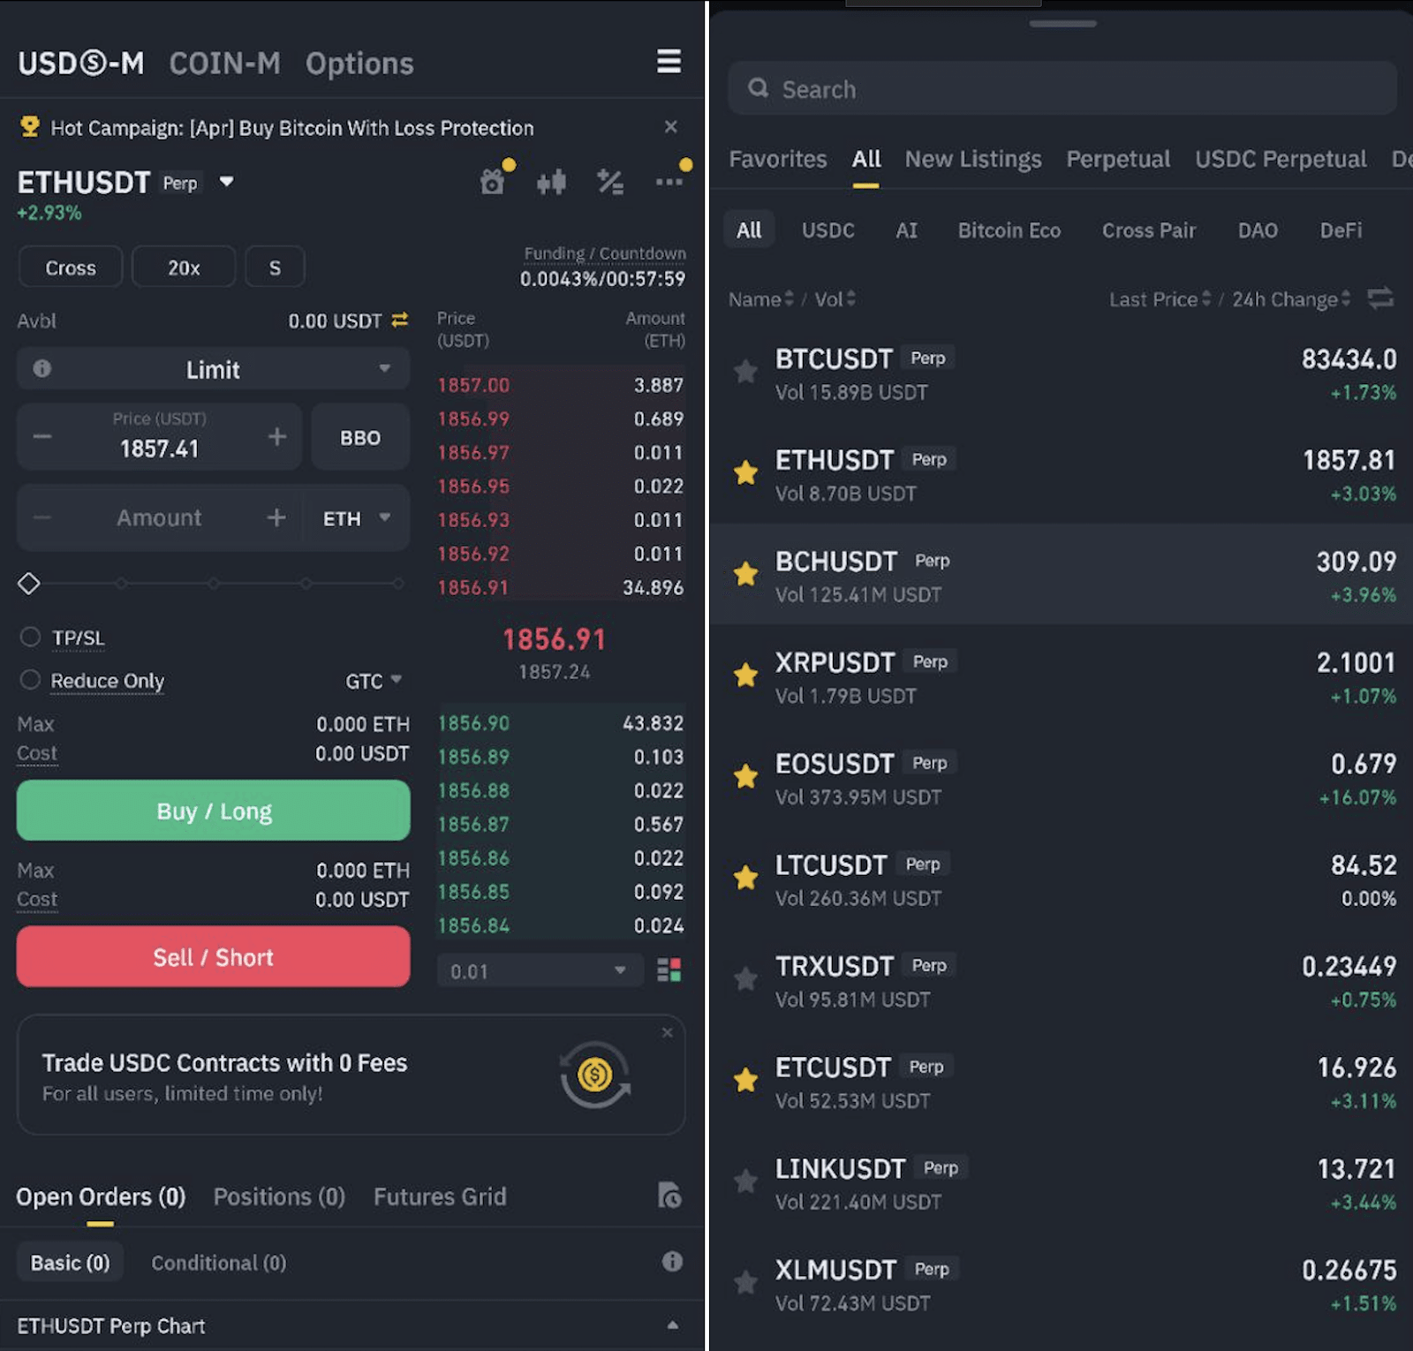Click the Search field on the markets list
1413x1351 pixels.
1060,88
